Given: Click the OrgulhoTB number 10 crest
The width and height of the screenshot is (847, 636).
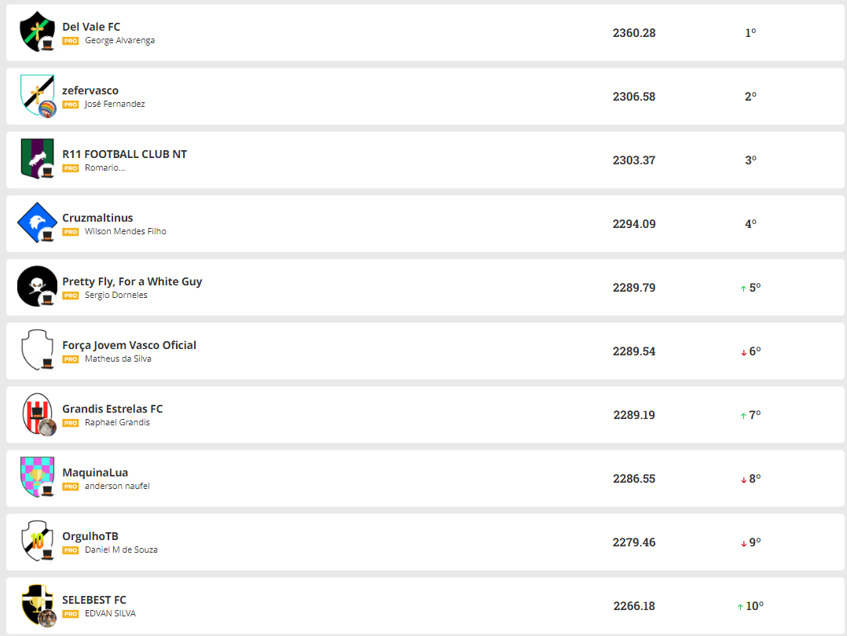Looking at the screenshot, I should click(36, 541).
